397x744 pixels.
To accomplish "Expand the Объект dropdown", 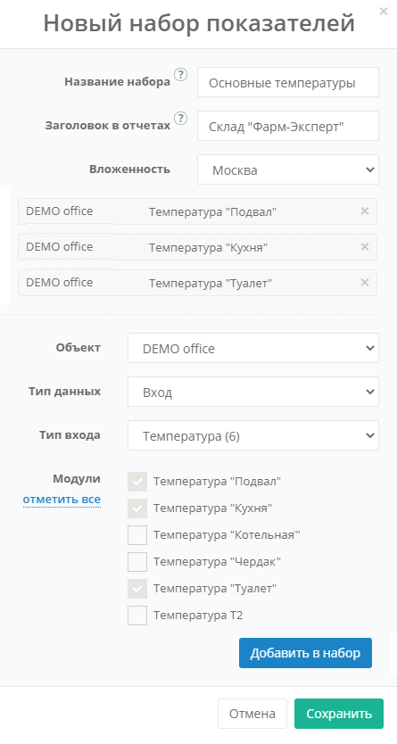I will point(253,348).
